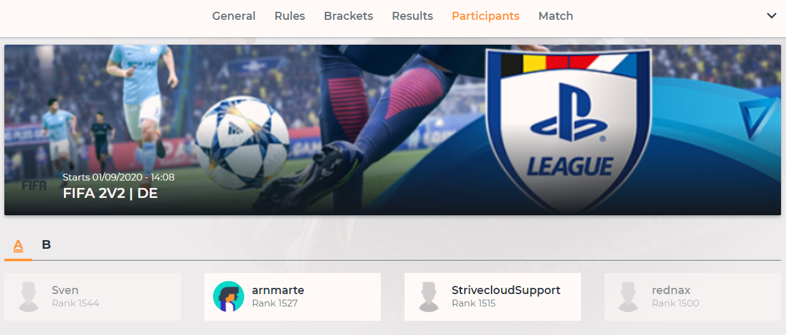Switch to the Brackets tab

349,16
